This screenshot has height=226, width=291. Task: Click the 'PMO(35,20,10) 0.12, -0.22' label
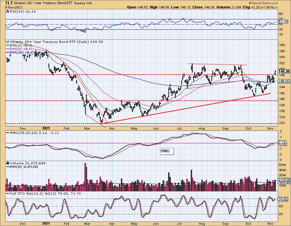35,133
